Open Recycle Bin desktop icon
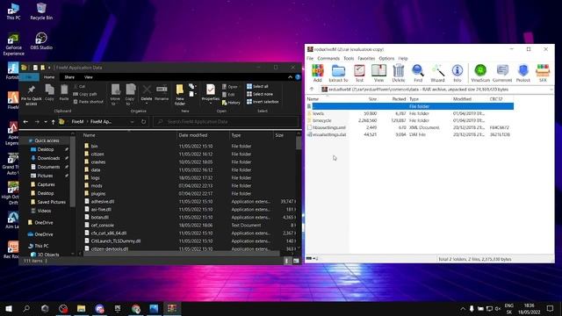 [x=41, y=11]
